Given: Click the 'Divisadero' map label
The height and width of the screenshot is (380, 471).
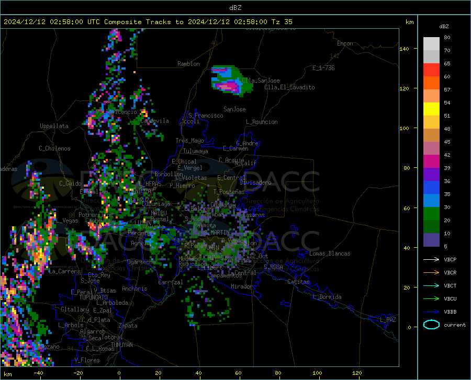Looking at the screenshot, I should pyautogui.click(x=255, y=182).
